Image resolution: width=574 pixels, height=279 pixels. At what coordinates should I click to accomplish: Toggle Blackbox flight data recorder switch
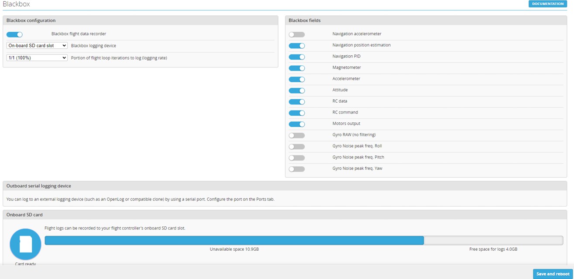(x=14, y=34)
